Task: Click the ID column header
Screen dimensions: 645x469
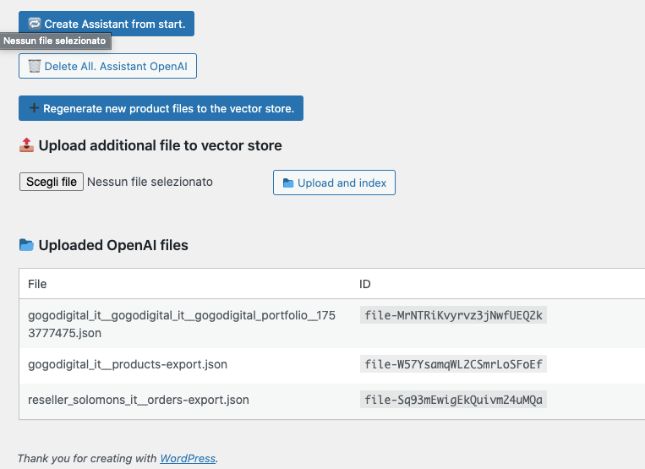Action: click(x=365, y=284)
